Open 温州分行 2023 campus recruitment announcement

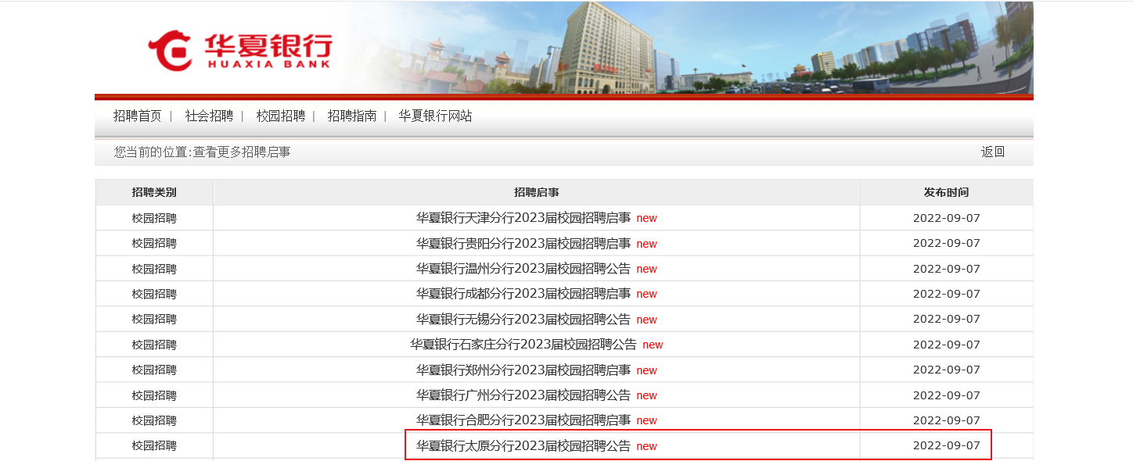click(523, 269)
